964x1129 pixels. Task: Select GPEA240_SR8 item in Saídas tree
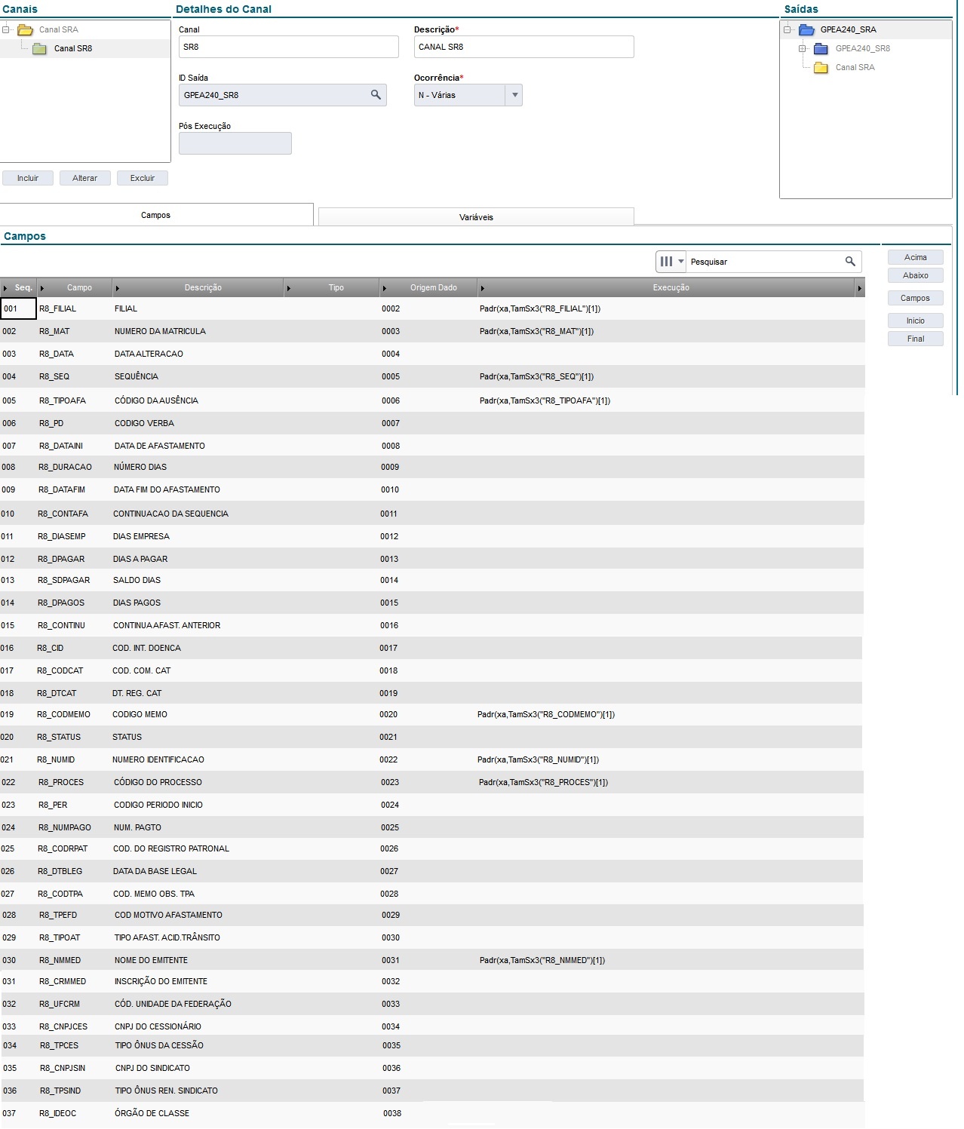(862, 49)
